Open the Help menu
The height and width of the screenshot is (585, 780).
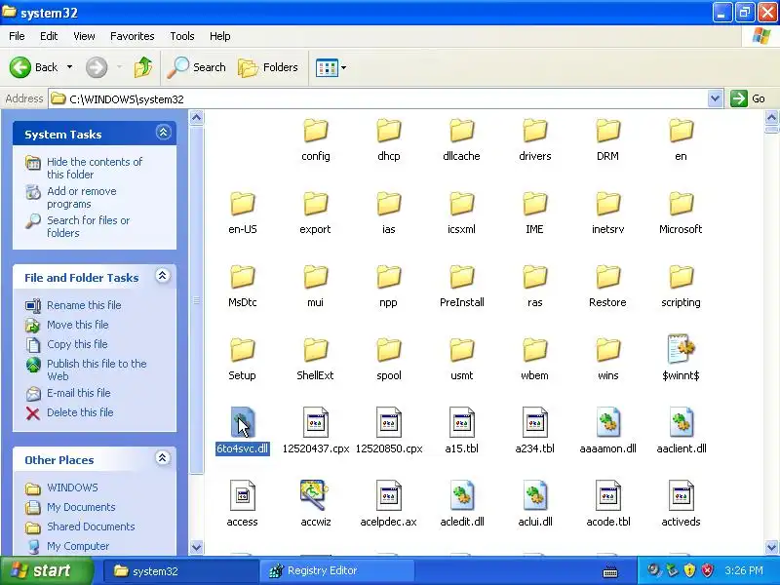click(x=220, y=36)
